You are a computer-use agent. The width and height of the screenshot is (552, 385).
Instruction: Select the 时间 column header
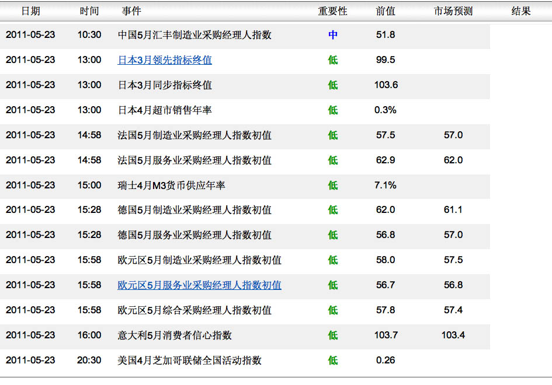point(89,11)
